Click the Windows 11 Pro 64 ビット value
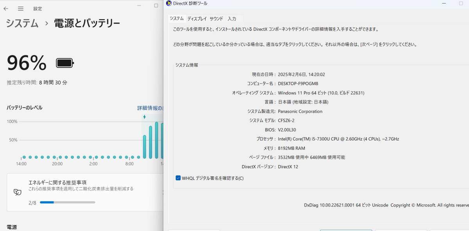Image resolution: width=469 pixels, height=231 pixels. pos(321,93)
